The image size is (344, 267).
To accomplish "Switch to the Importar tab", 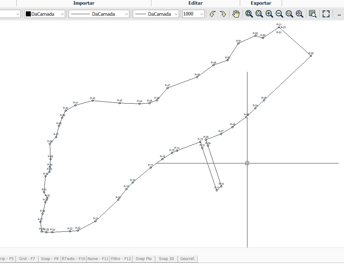I will (x=84, y=3).
